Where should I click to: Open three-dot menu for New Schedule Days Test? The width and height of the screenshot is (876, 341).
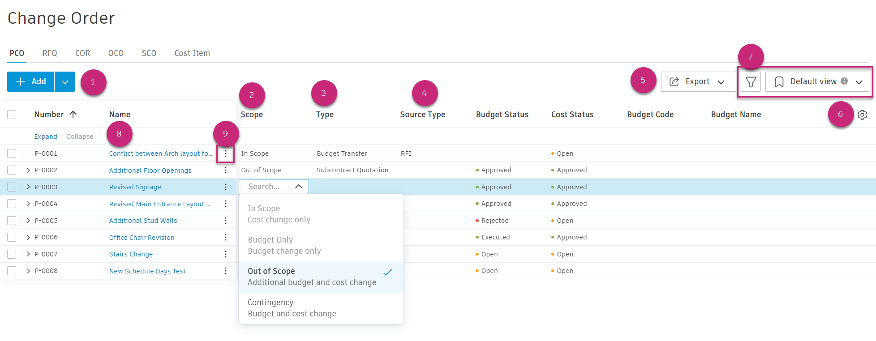tap(226, 271)
